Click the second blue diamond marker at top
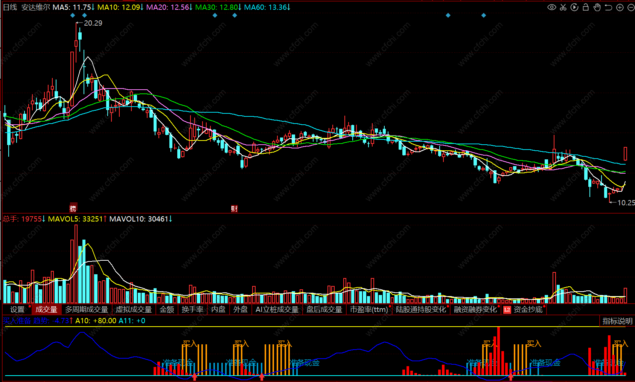635x382 pixels. [84, 15]
